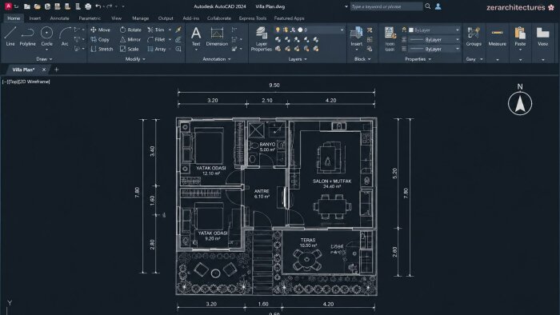
Task: Expand the Draw panel
Action: 44,59
